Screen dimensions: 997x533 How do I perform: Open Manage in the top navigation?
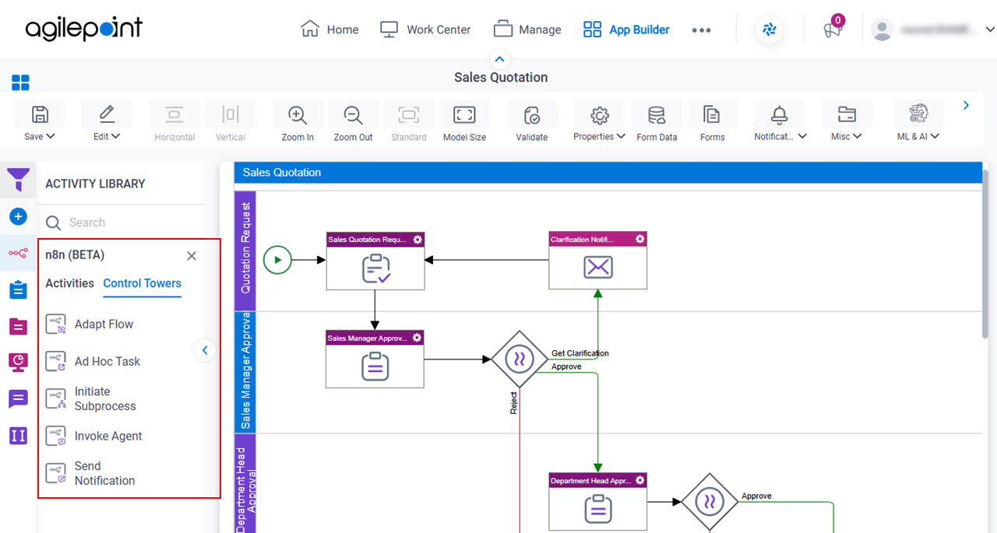[x=527, y=30]
